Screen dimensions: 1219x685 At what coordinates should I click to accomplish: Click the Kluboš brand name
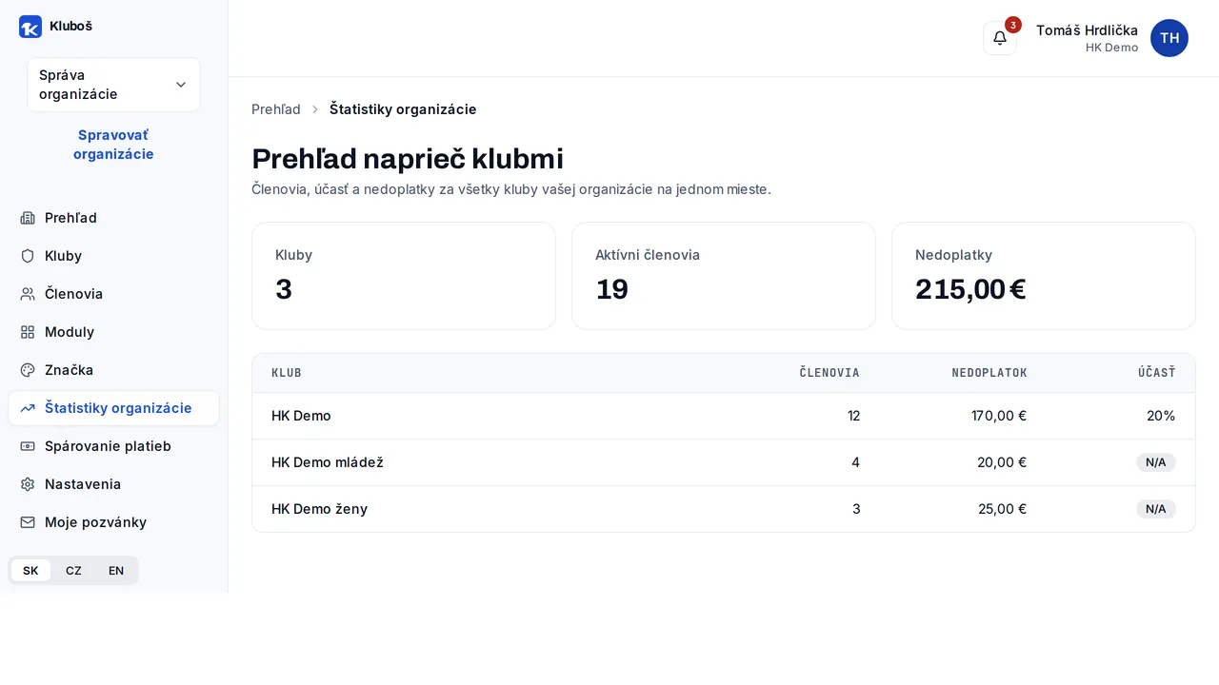coord(70,27)
